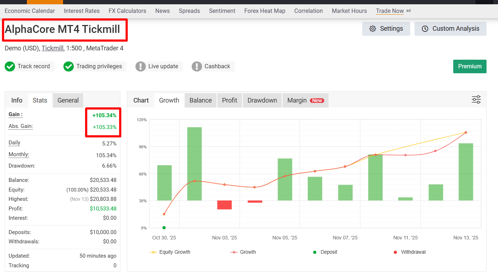The width and height of the screenshot is (498, 278).
Task: Click the account title AlphaCore MT4 Tickmill
Action: point(62,29)
